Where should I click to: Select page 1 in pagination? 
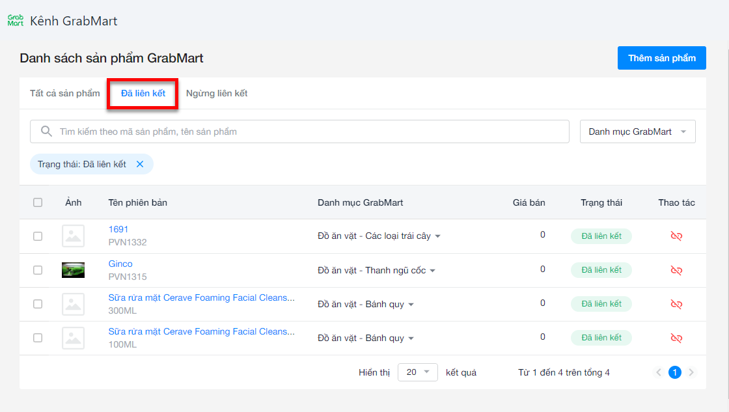(x=674, y=372)
